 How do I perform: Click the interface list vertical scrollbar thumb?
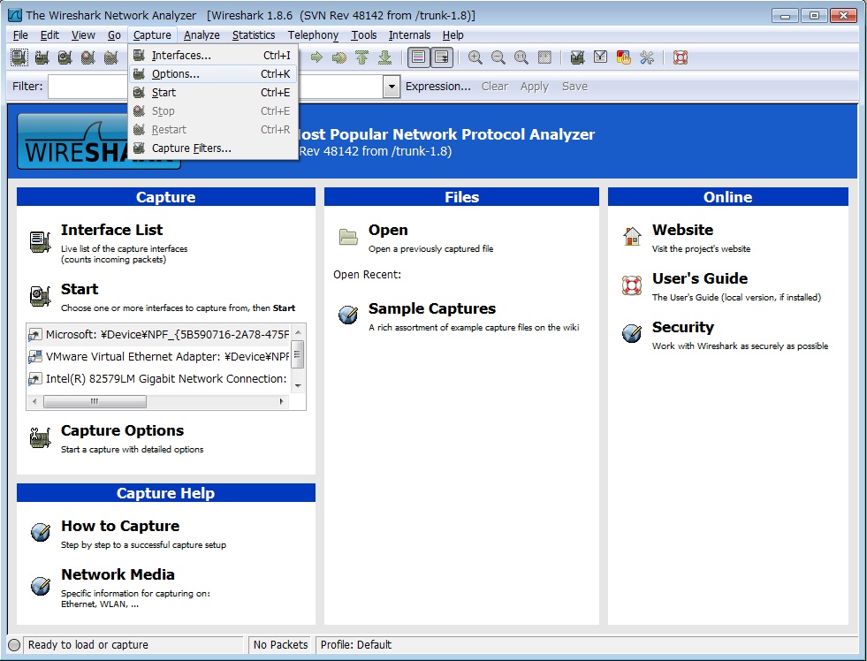point(298,354)
